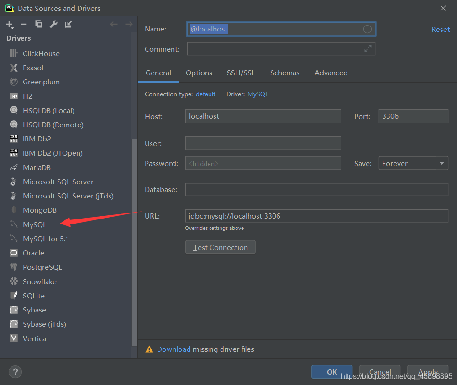Open the SSH/SSL tab
457x385 pixels.
[241, 73]
